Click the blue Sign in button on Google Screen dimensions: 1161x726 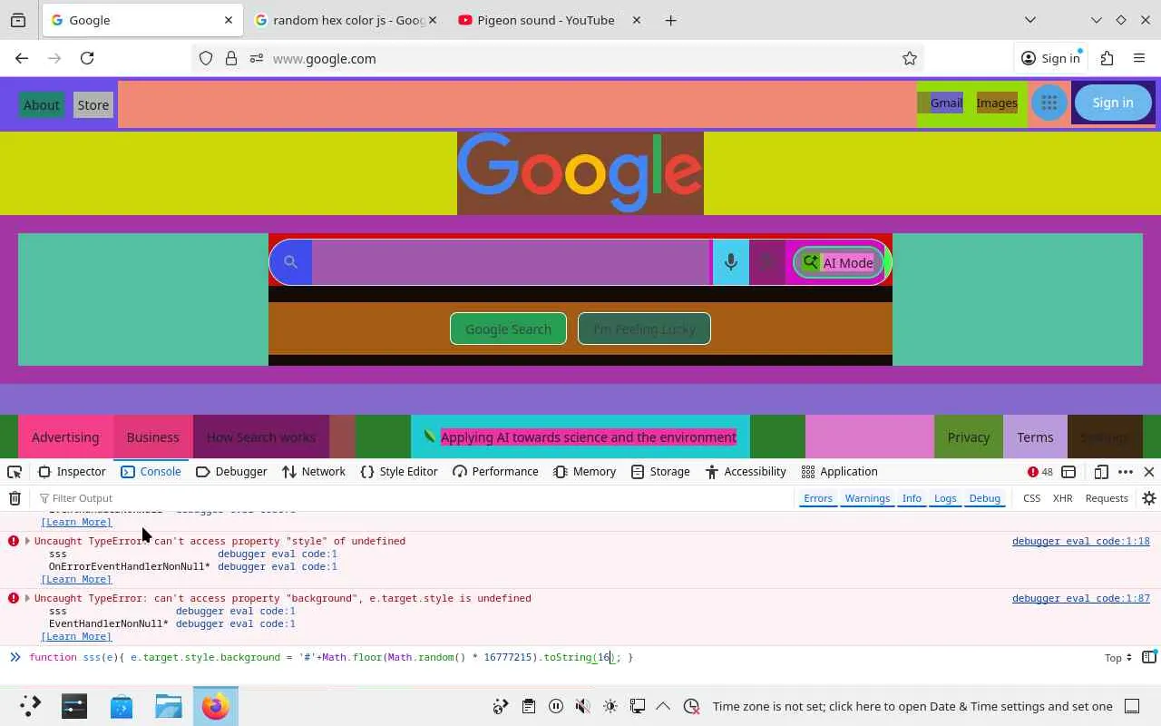click(x=1113, y=103)
